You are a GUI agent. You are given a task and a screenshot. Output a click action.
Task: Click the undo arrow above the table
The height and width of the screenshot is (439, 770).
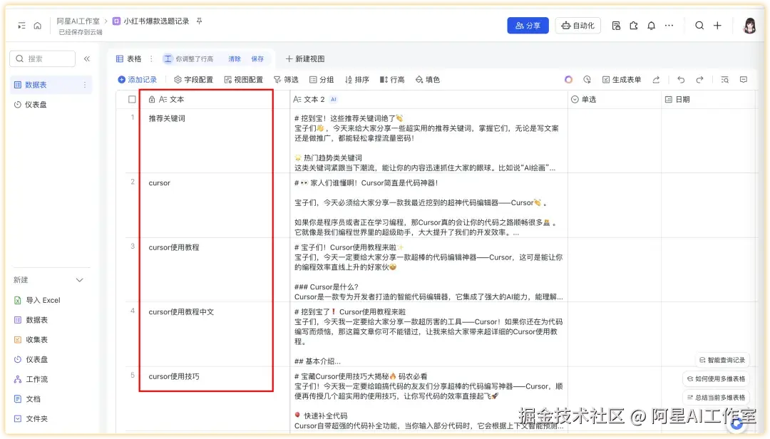tap(682, 79)
